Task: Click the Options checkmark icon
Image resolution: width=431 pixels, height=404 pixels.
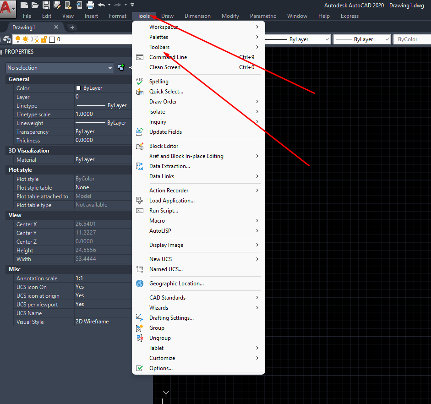Action: point(140,368)
